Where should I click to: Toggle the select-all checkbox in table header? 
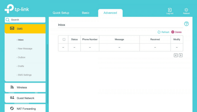tap(64, 39)
